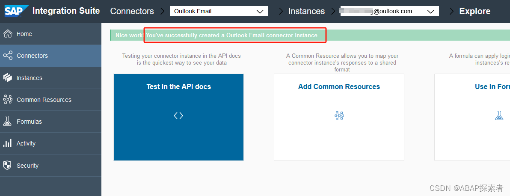
Task: Select Connectors in the sidebar menu
Action: tap(50, 56)
